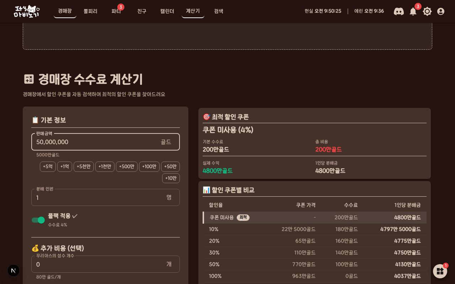Add +5억 to the sale amount
455x284 pixels.
(48, 166)
